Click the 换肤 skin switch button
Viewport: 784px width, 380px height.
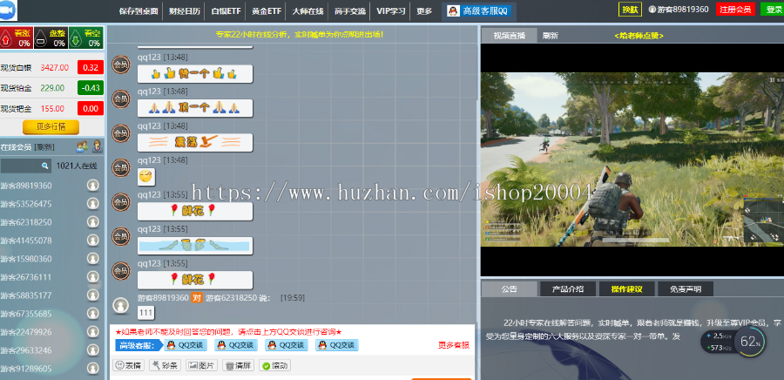(630, 10)
